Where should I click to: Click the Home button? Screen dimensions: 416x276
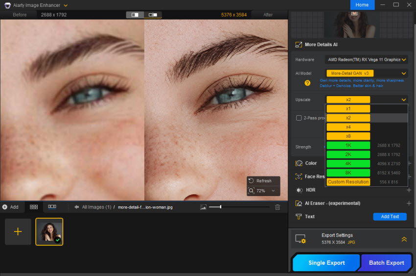[x=362, y=5]
